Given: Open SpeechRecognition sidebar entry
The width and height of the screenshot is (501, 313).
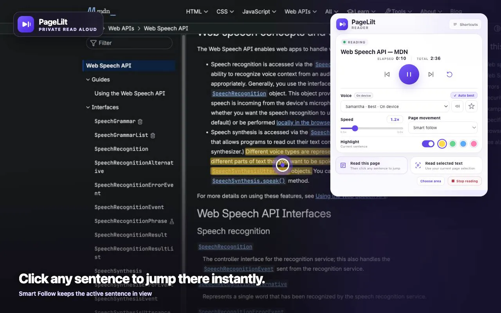Looking at the screenshot, I should pyautogui.click(x=121, y=149).
